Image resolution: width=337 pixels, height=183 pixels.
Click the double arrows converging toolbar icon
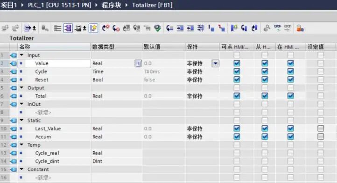click(x=201, y=28)
